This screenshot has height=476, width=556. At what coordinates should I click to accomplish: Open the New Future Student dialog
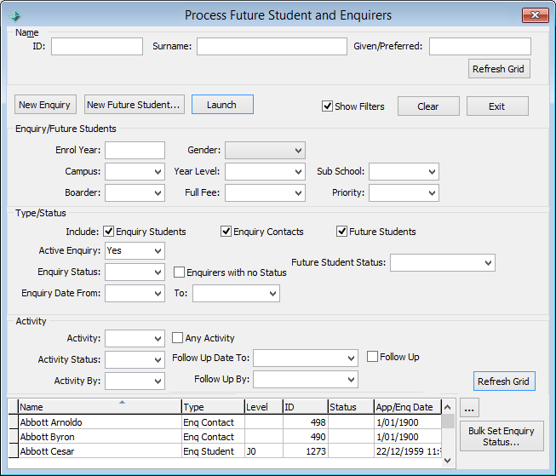pos(134,105)
